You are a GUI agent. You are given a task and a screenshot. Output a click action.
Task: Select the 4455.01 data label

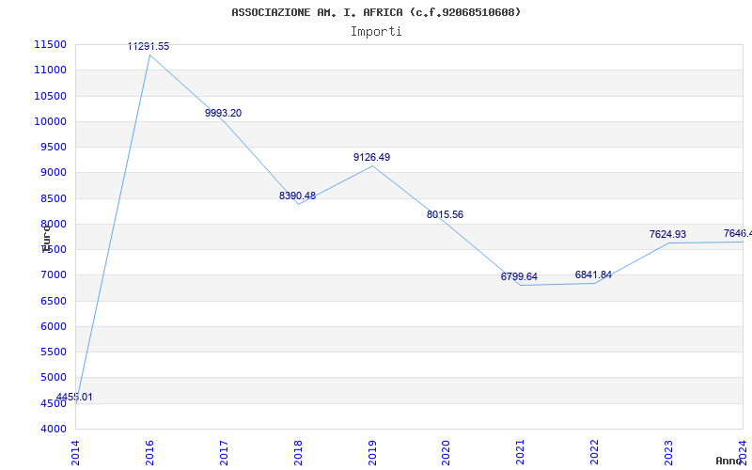[74, 397]
